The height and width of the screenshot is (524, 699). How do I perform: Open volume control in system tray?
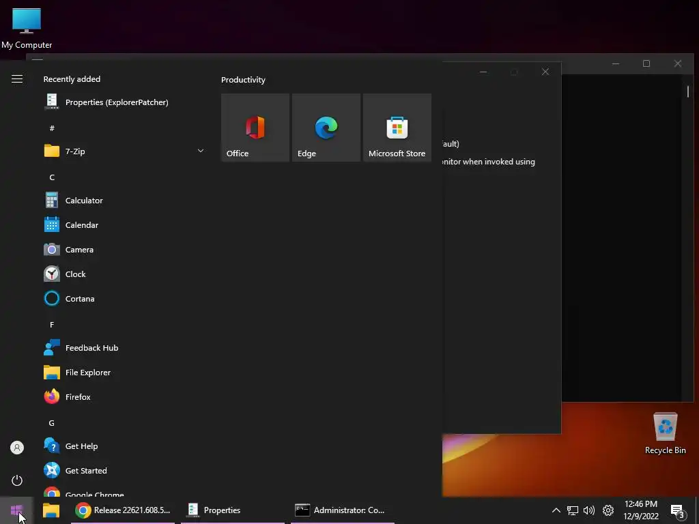pos(589,510)
